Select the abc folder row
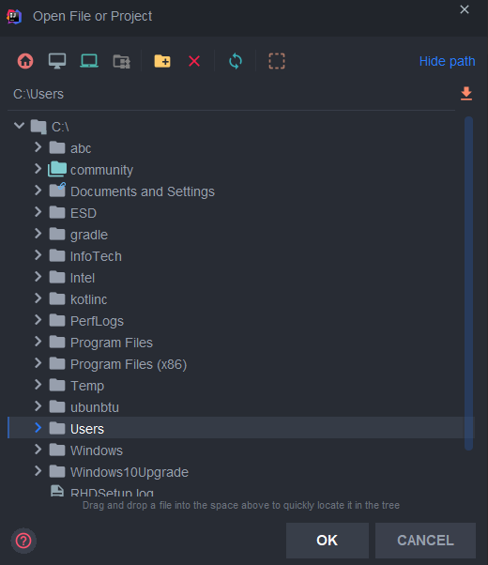Image resolution: width=488 pixels, height=565 pixels. pyautogui.click(x=241, y=148)
